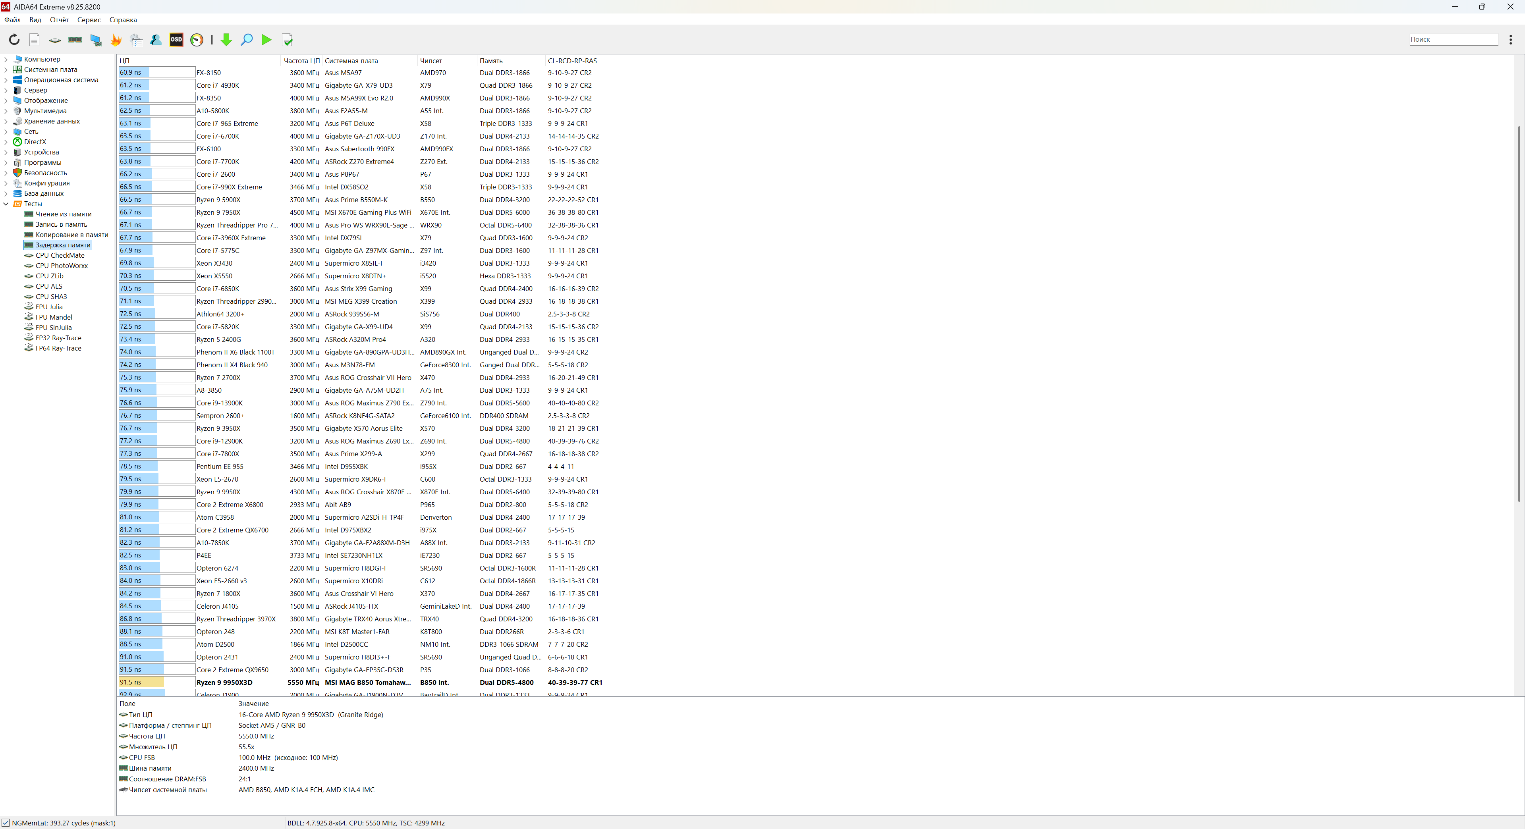Screen dimensions: 1525x829
Task: Open the Report document icon
Action: (x=34, y=40)
